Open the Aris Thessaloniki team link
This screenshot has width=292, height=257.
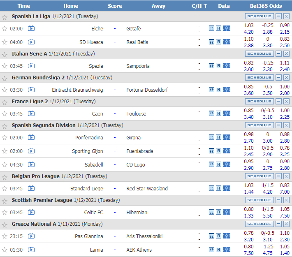[x=144, y=236]
